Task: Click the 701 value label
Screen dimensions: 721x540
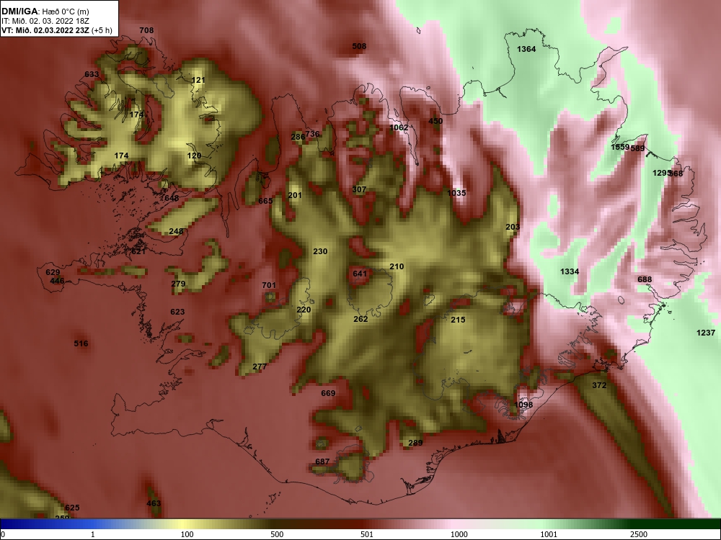Action: pos(269,285)
